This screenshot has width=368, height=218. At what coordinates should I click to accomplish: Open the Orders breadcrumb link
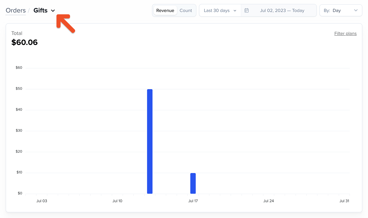click(16, 10)
